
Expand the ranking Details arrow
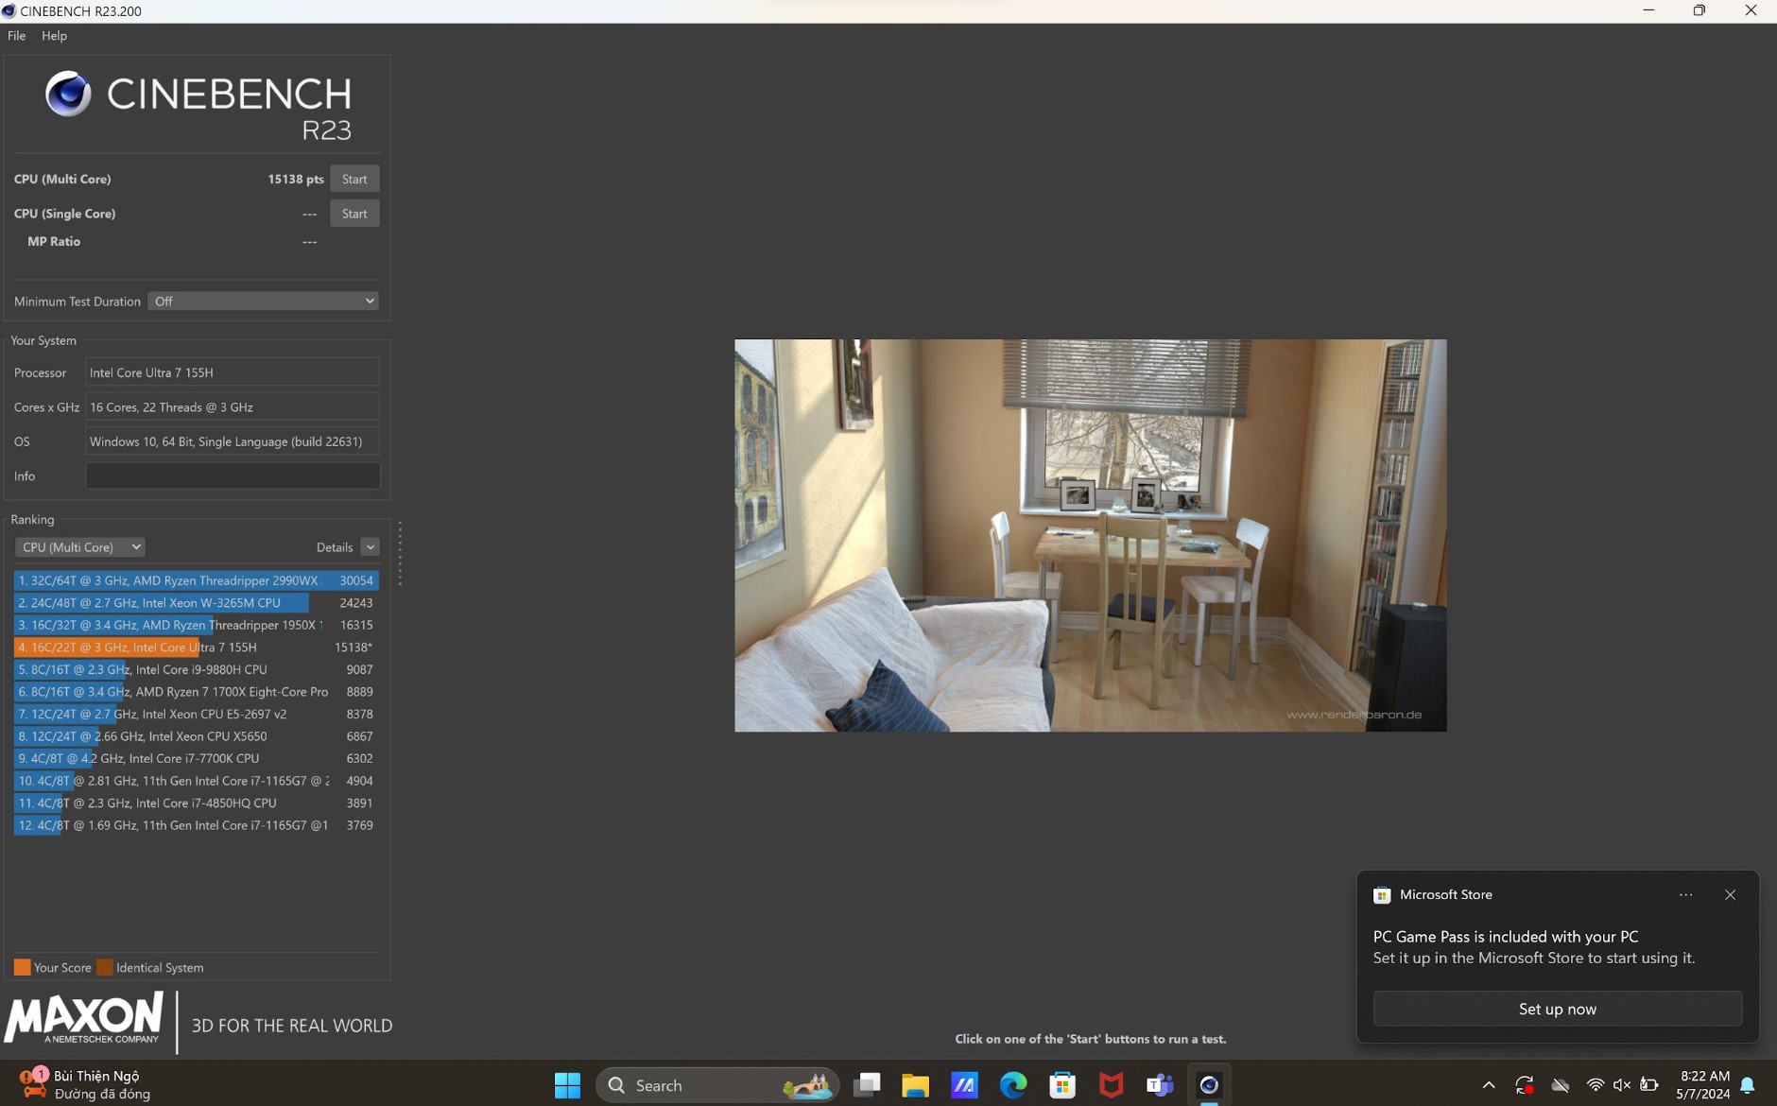pyautogui.click(x=370, y=547)
